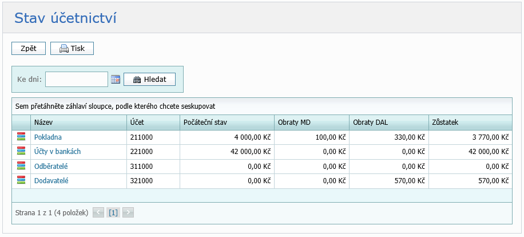Sort by the Obraty MD column
524x237 pixels.
coord(294,123)
